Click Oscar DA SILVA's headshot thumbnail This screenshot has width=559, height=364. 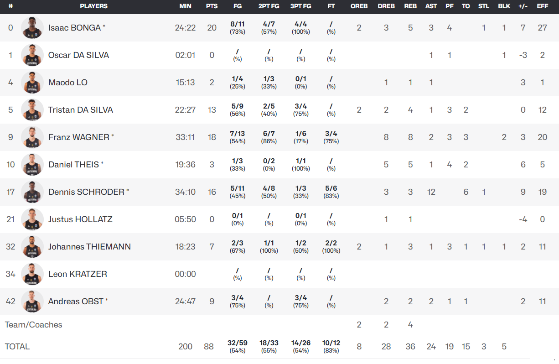tap(32, 55)
